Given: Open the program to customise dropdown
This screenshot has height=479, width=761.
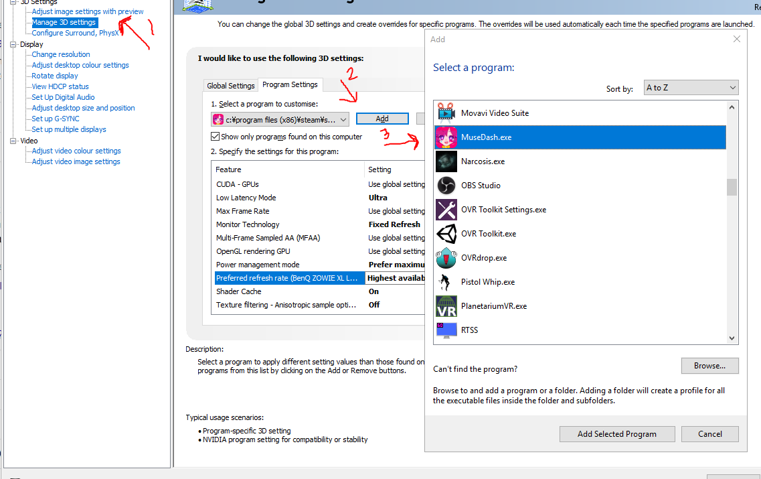Looking at the screenshot, I should tap(280, 119).
